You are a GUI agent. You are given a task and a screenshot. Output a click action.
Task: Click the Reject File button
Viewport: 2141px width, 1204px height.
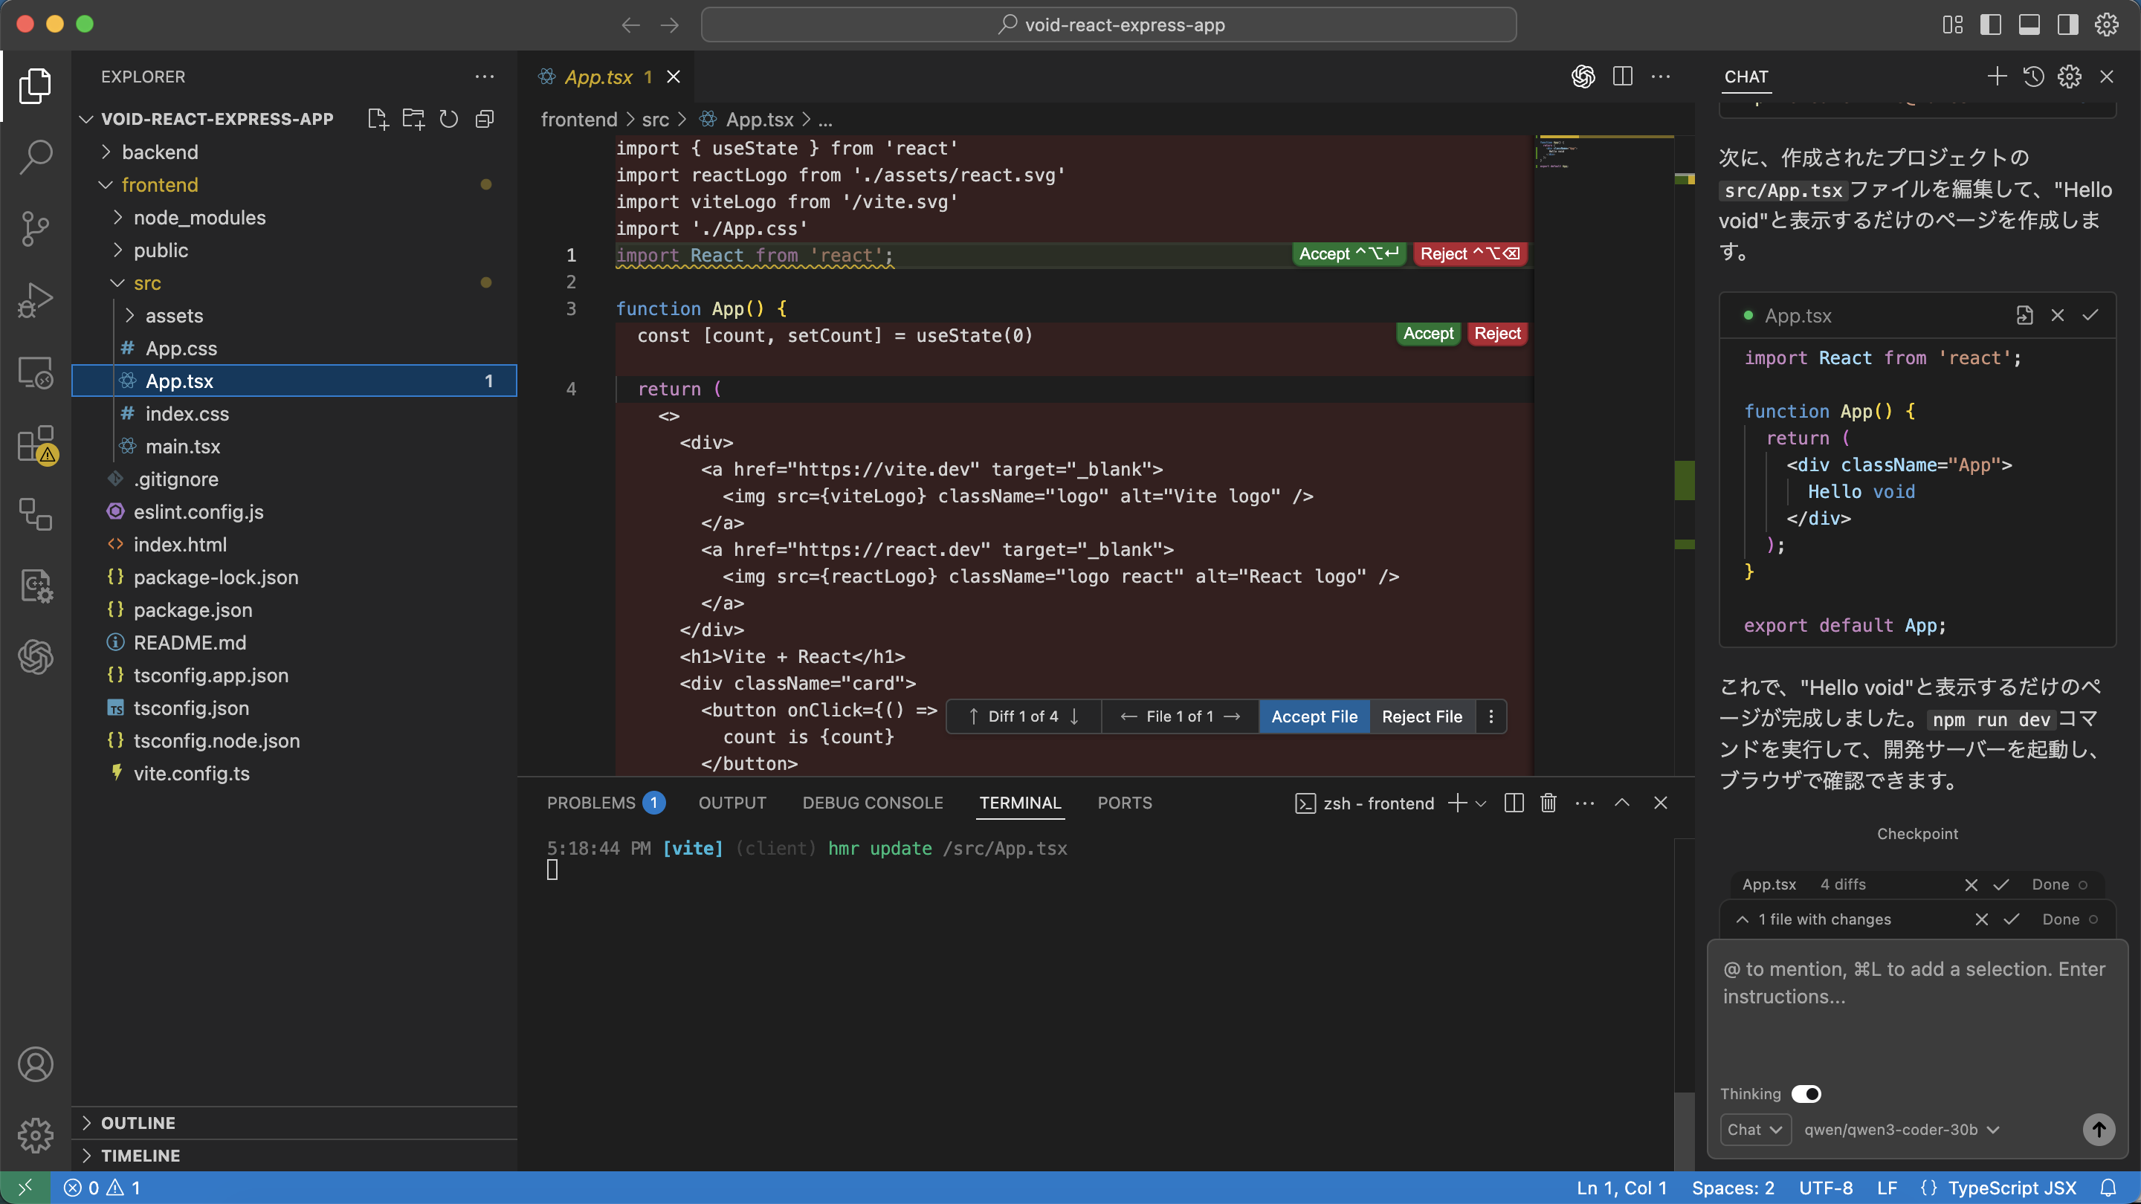point(1421,716)
